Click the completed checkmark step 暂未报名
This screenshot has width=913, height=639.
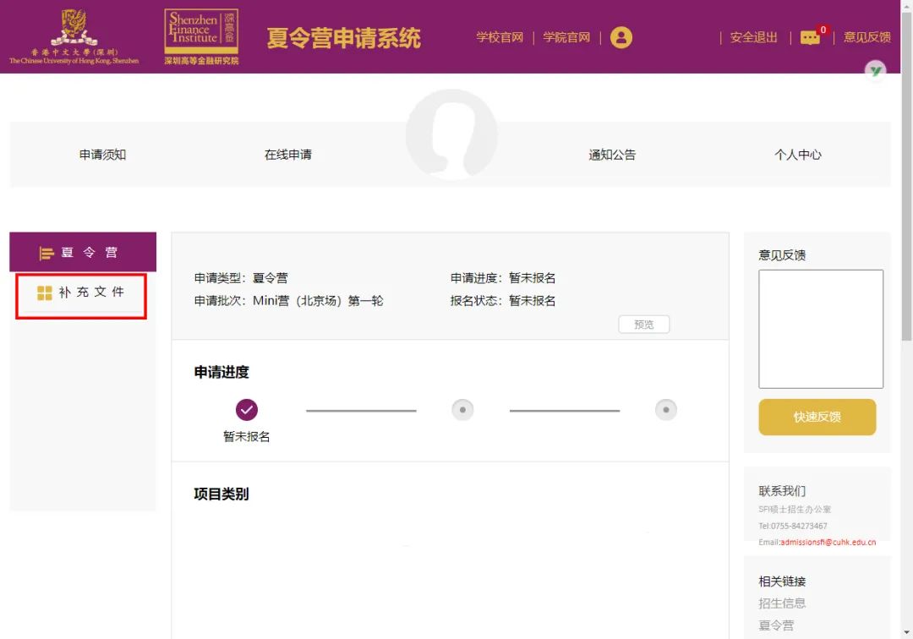click(x=246, y=410)
